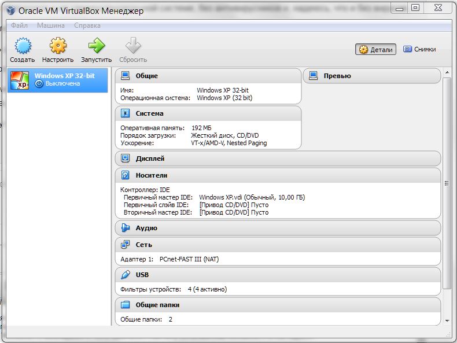
Task: Collapse the Общие папки section header
Action: (278, 305)
